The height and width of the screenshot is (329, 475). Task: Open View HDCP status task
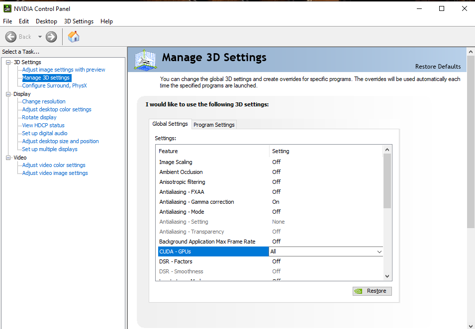[43, 125]
